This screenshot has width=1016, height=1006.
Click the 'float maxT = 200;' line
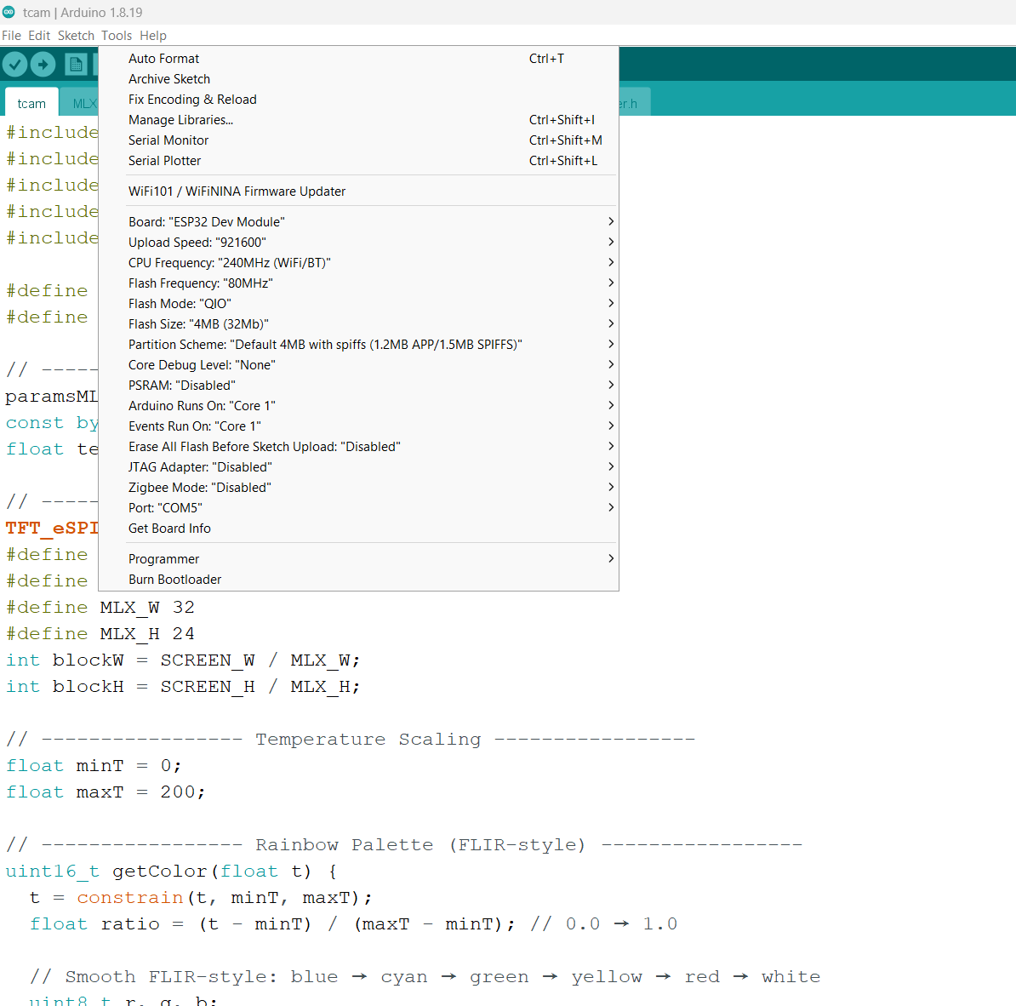pos(106,792)
